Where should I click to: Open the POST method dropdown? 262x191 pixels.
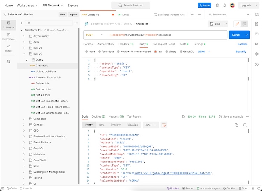point(94,35)
